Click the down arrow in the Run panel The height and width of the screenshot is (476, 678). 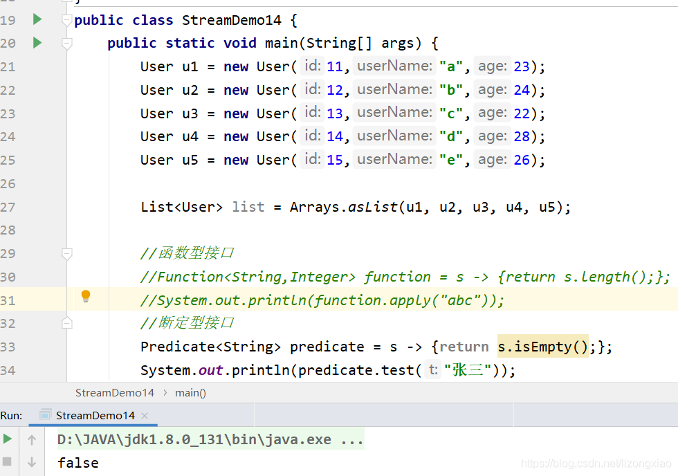click(32, 462)
